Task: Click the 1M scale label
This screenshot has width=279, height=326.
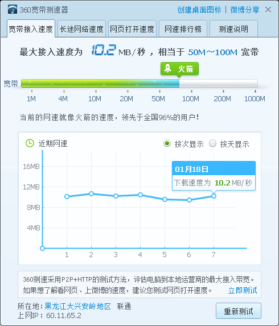Action: (x=31, y=98)
